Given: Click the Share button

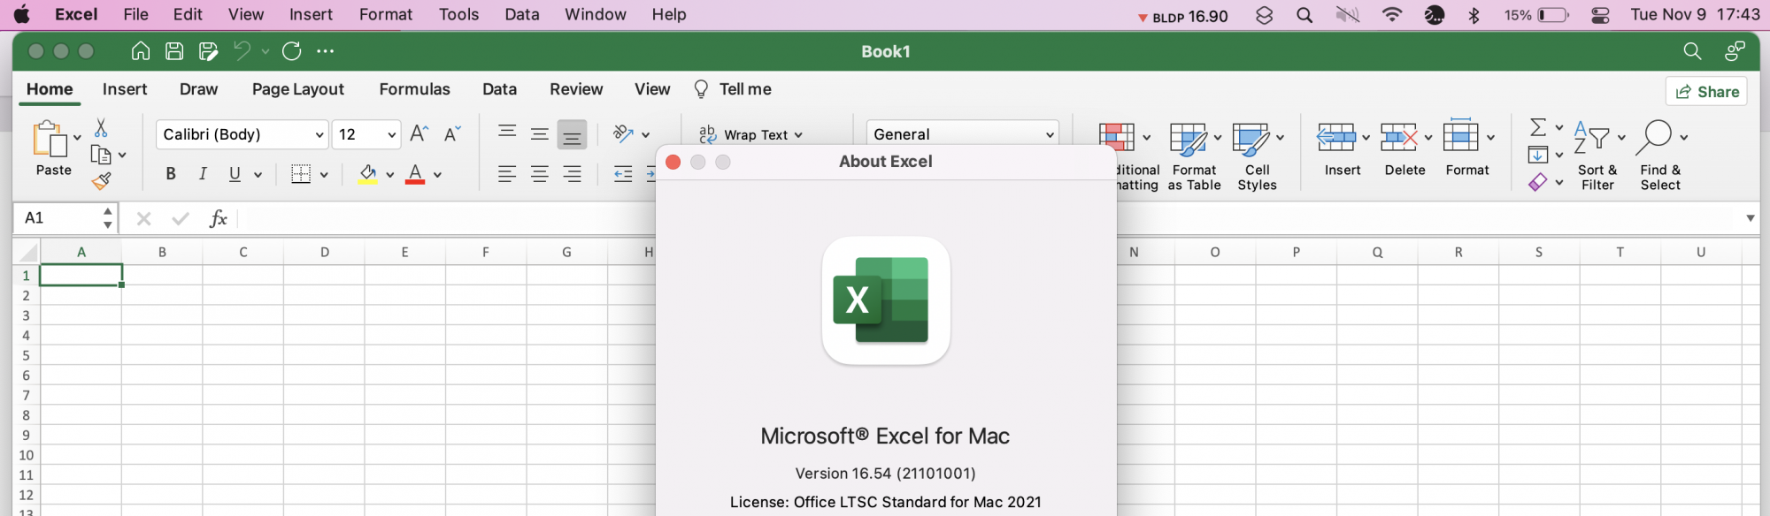Looking at the screenshot, I should click(x=1706, y=91).
